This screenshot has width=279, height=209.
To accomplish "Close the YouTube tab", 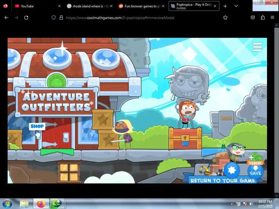I will (59, 6).
